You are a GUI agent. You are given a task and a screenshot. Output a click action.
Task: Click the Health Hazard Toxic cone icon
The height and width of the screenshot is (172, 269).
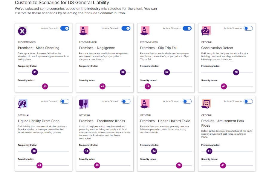point(145,104)
